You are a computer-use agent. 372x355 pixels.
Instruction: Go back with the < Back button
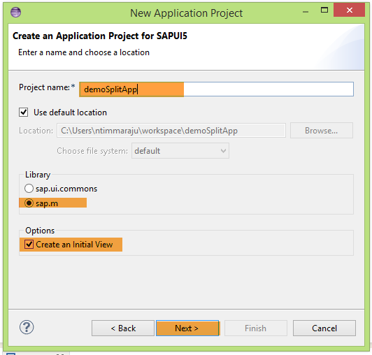(x=123, y=328)
